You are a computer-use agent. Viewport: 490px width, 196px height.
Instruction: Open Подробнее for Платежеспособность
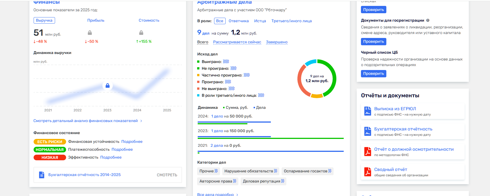coord(122,150)
